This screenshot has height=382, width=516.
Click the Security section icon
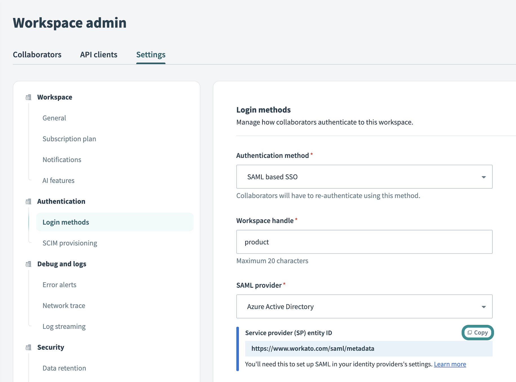[x=28, y=347]
